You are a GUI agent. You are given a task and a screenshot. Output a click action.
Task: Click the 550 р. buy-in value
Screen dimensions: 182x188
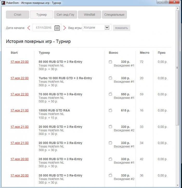[x=125, y=94]
